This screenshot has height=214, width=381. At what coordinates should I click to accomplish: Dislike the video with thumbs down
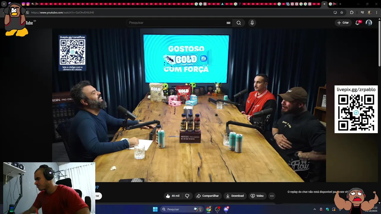[x=187, y=196]
